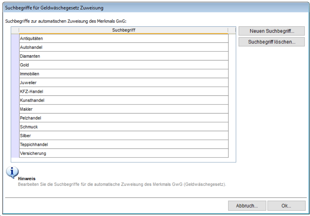
Task: Click the blue information Hinweis icon
Action: click(x=12, y=172)
